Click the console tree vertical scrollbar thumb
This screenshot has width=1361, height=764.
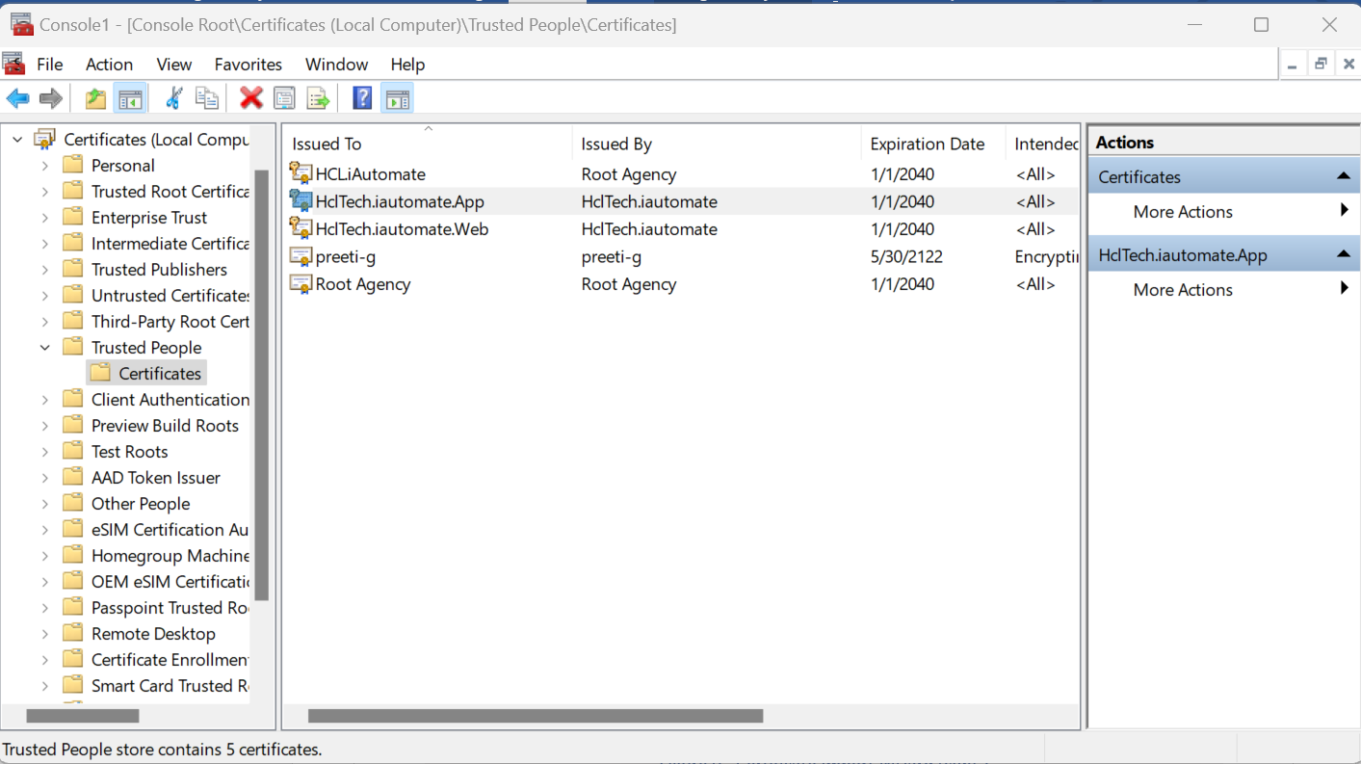coord(261,384)
